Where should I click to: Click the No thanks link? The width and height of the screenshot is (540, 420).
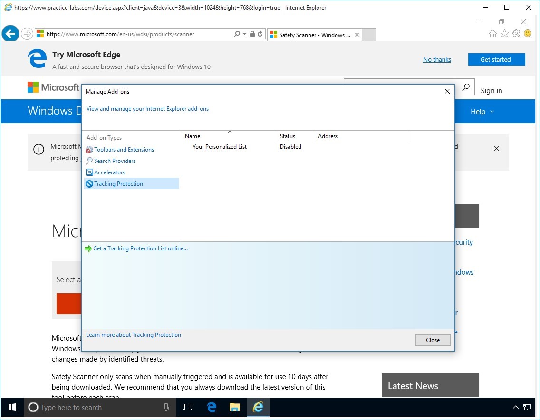pyautogui.click(x=437, y=59)
